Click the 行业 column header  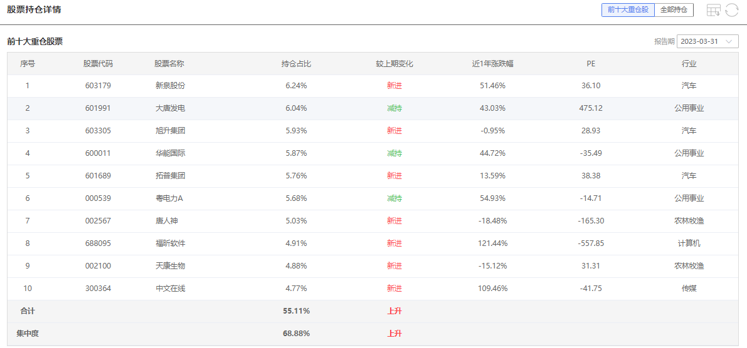click(689, 64)
